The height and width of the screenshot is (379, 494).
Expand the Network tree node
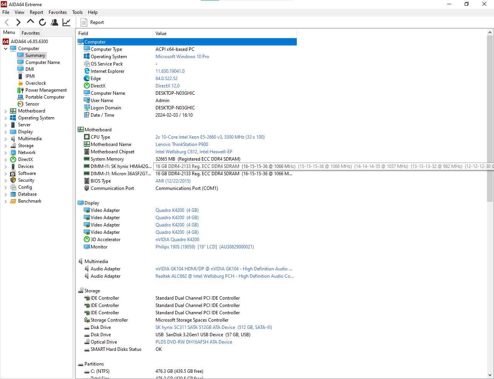coord(5,153)
